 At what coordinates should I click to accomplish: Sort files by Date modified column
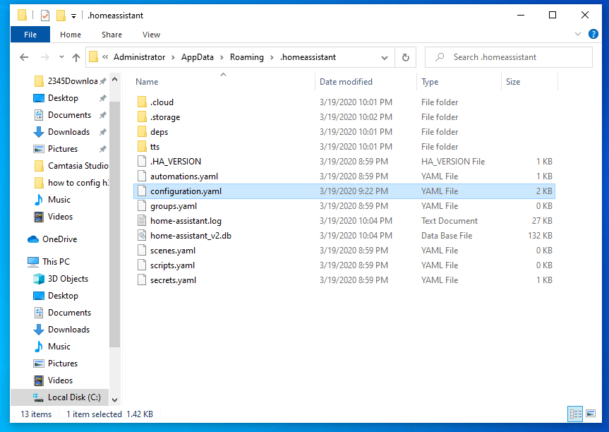pyautogui.click(x=346, y=82)
